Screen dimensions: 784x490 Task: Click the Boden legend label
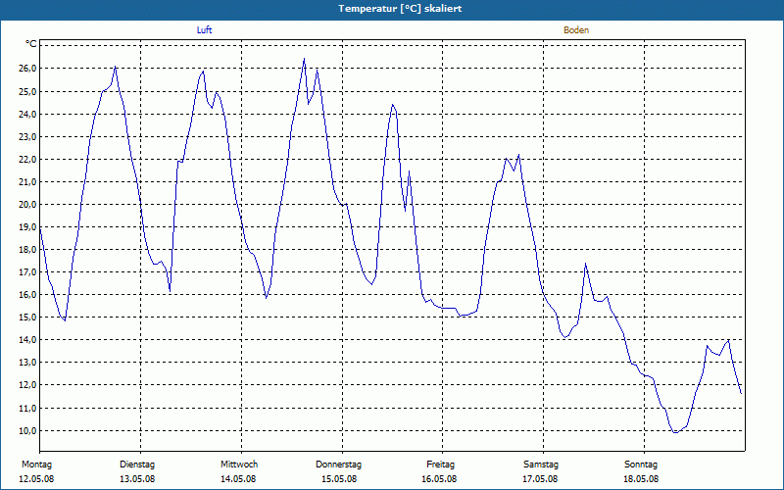576,30
